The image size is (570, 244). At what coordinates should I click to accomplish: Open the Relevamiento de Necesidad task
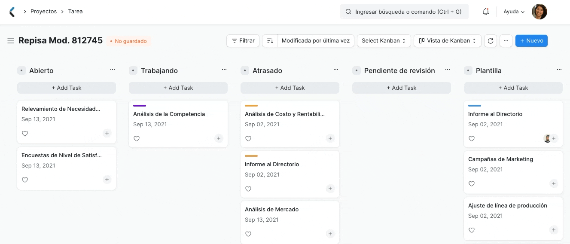[61, 109]
